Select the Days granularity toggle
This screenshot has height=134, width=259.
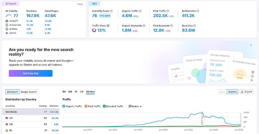pos(223,92)
